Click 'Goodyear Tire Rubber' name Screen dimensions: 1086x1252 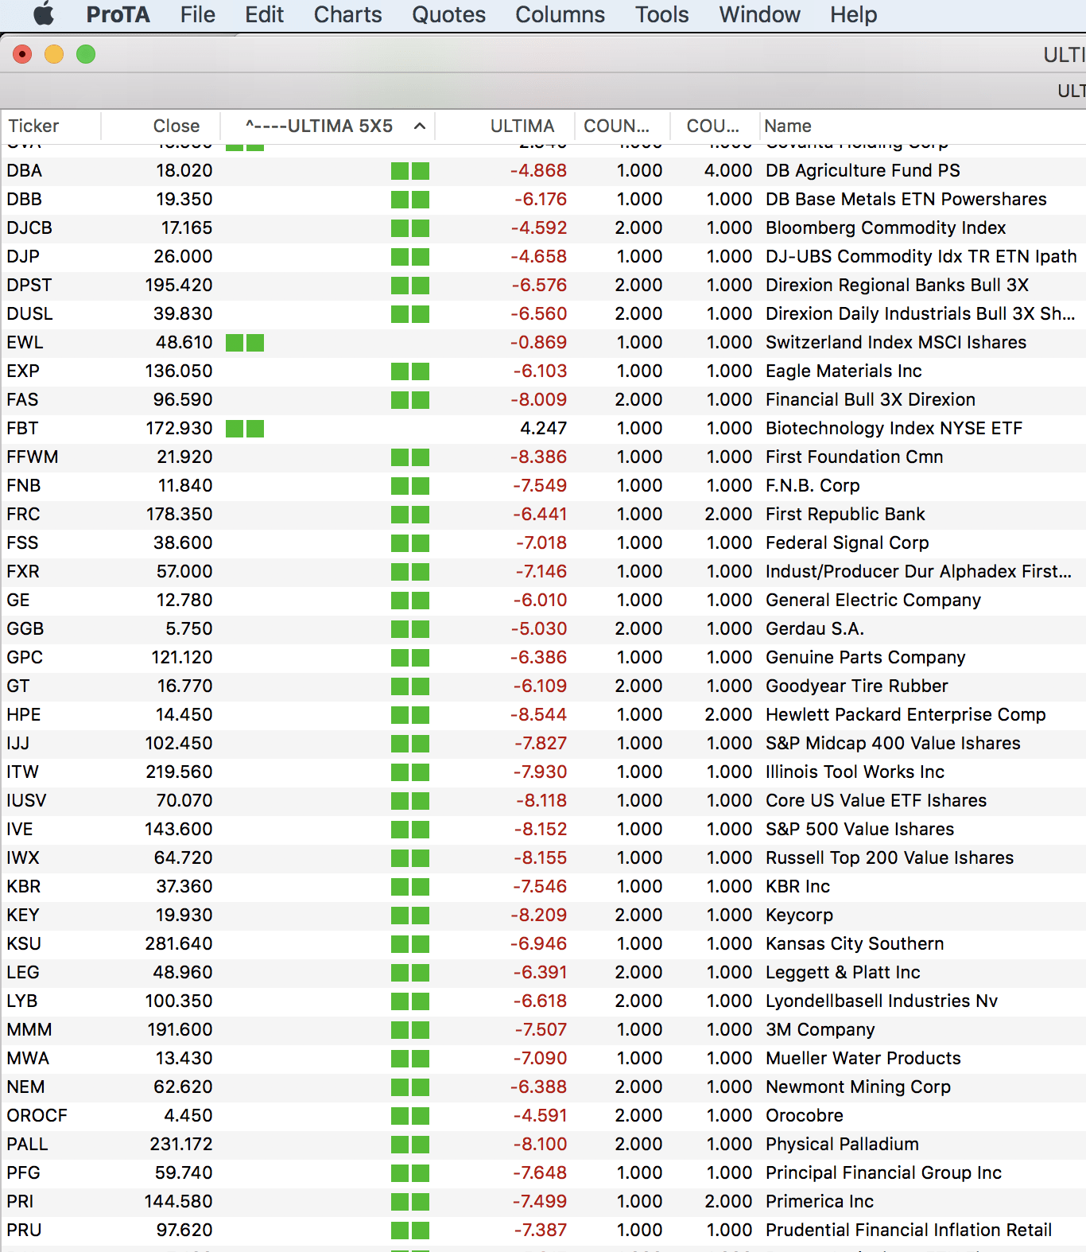(x=856, y=686)
